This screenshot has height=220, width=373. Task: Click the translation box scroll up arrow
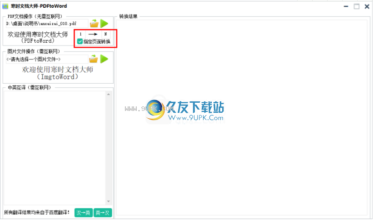pyautogui.click(x=109, y=95)
